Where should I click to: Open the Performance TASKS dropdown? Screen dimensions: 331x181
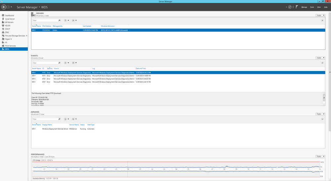point(320,156)
